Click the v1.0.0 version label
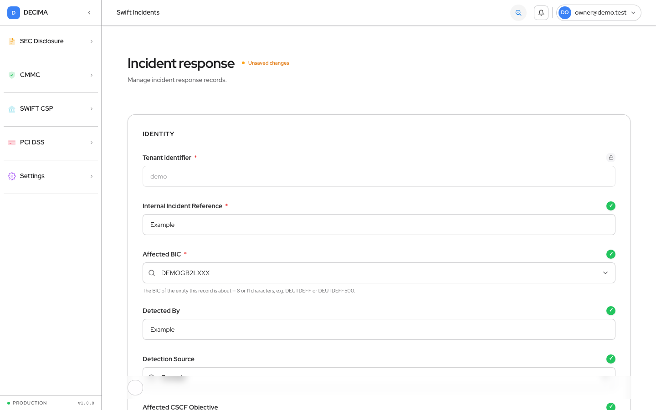This screenshot has width=656, height=410. [x=86, y=403]
